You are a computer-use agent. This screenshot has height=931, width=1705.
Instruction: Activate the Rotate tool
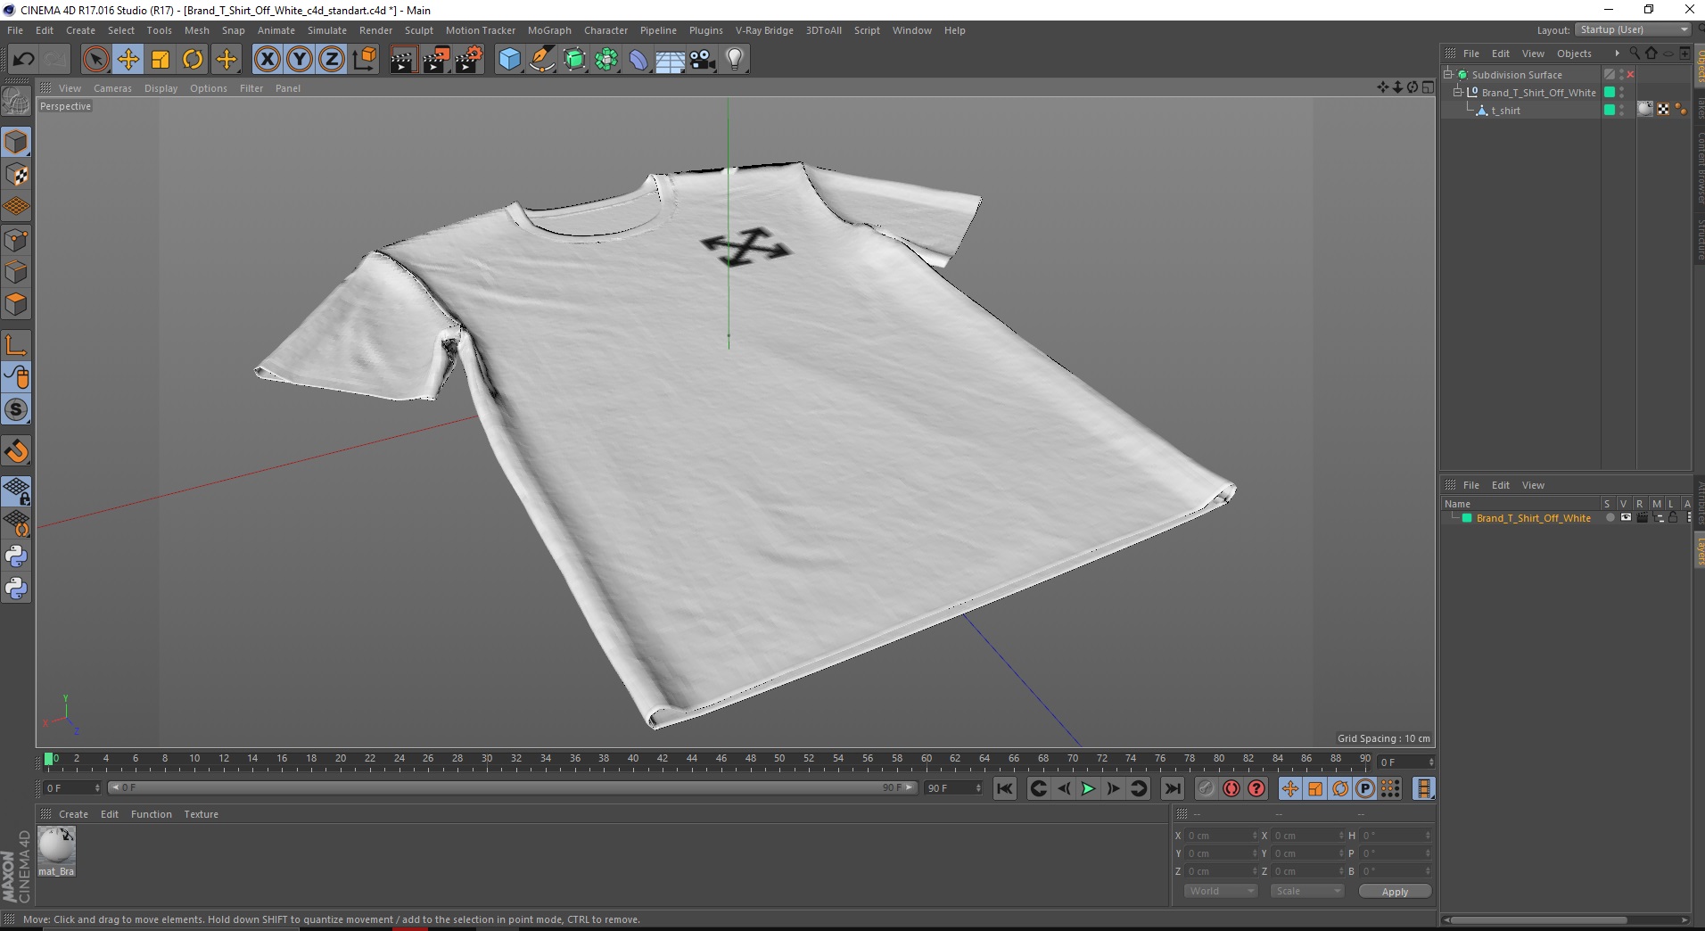[x=193, y=60]
